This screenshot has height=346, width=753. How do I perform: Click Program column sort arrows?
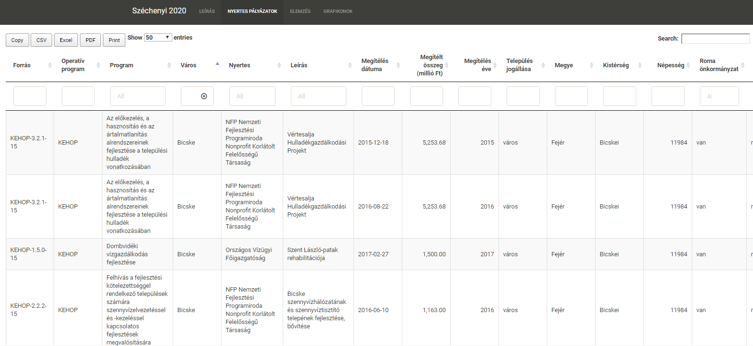coord(169,65)
